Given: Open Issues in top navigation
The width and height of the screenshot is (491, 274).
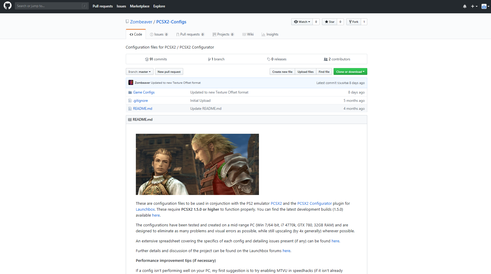Looking at the screenshot, I should pos(121,6).
